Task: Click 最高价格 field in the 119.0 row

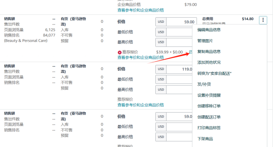Action: click(179, 90)
